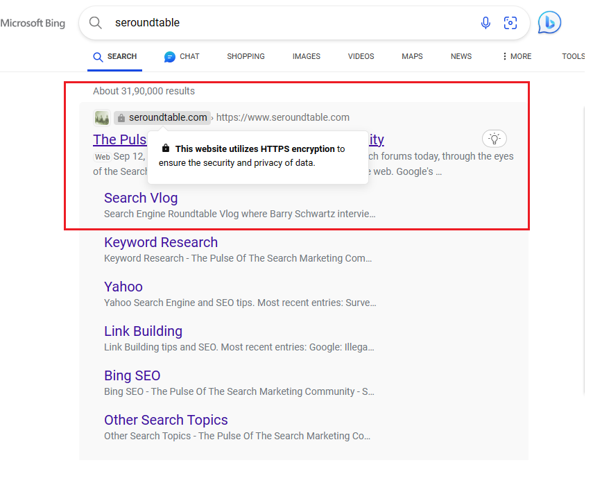Switch to the CHAT tab

tap(182, 56)
